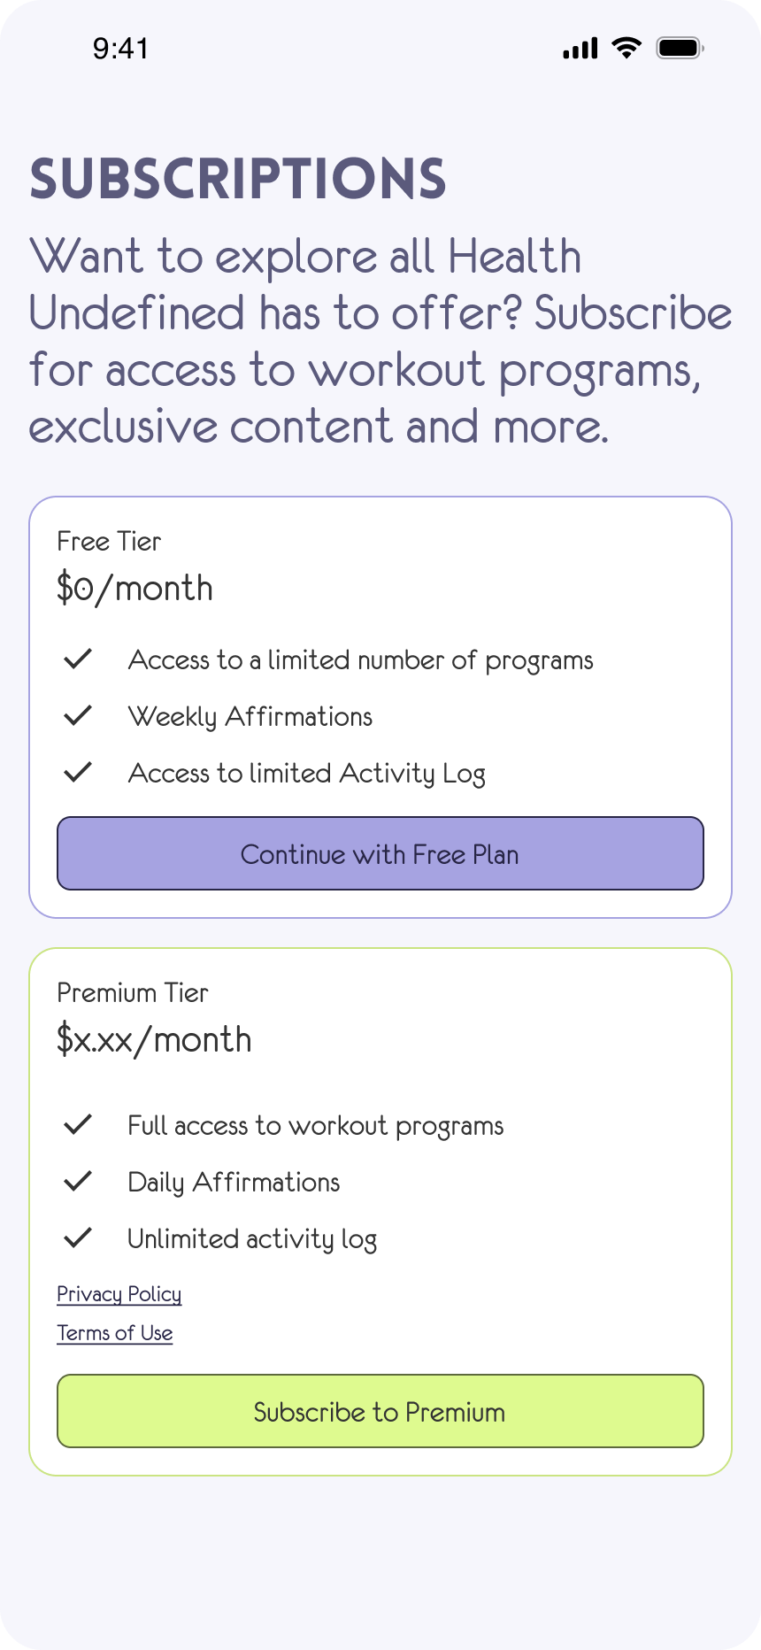Click the checkmark beside Weekly Affirmations
Viewport: 761px width, 1650px height.
pyautogui.click(x=79, y=714)
